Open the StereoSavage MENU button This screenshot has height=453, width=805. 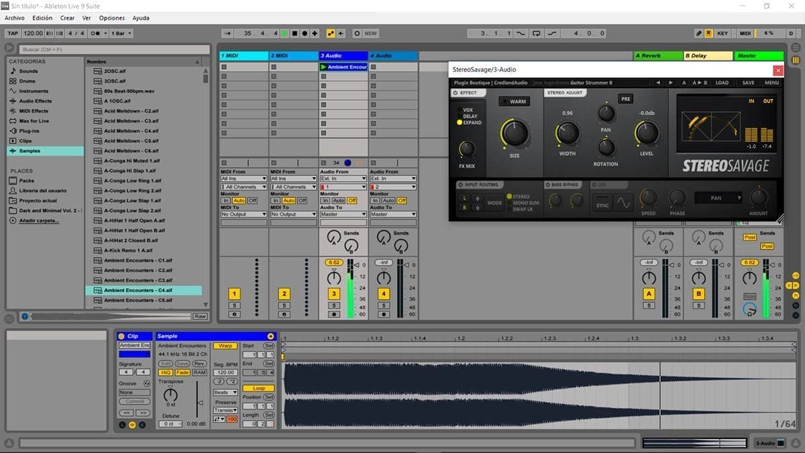tap(771, 83)
